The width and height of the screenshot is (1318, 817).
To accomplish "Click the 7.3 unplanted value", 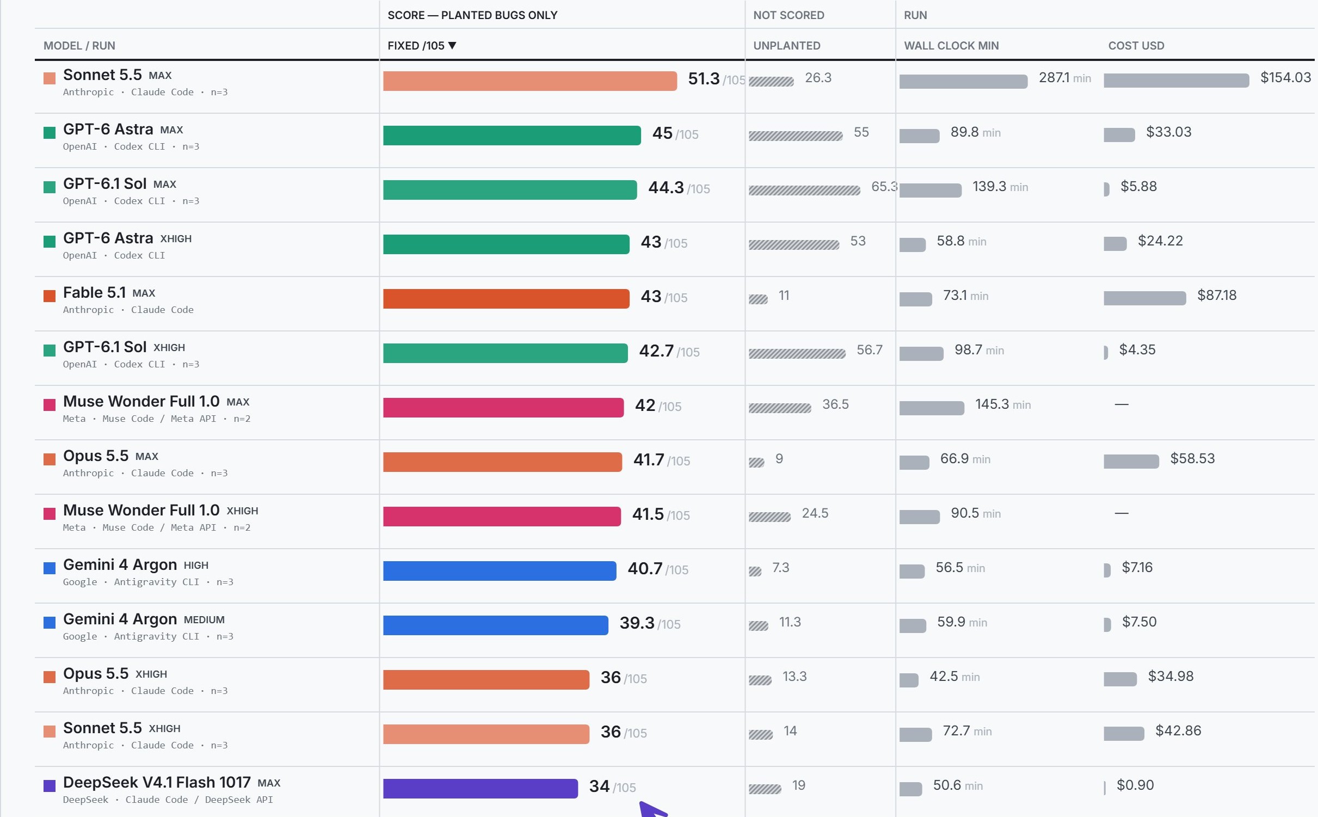I will pos(781,568).
